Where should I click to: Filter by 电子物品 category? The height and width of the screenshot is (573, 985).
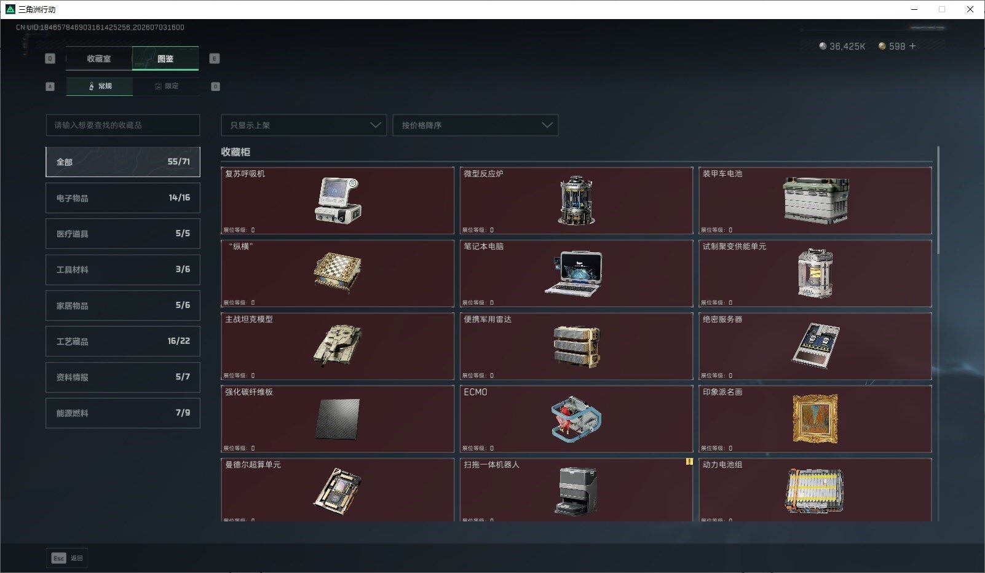pos(123,198)
